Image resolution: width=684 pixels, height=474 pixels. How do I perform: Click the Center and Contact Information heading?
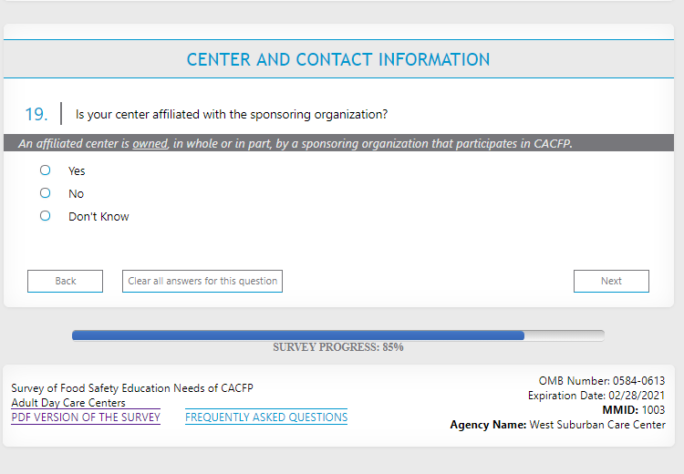338,60
